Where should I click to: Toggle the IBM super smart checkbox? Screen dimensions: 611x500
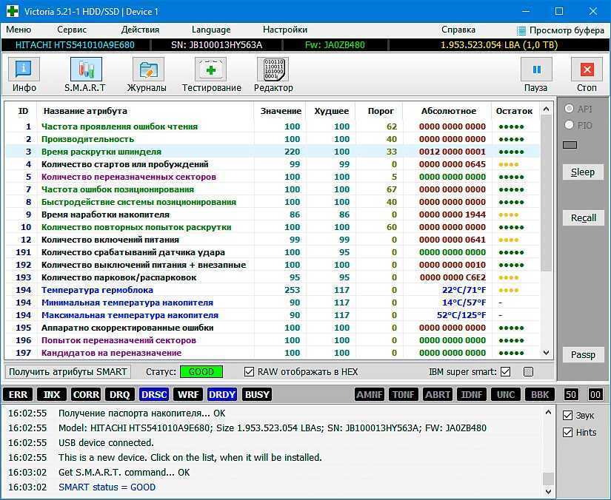pos(505,371)
